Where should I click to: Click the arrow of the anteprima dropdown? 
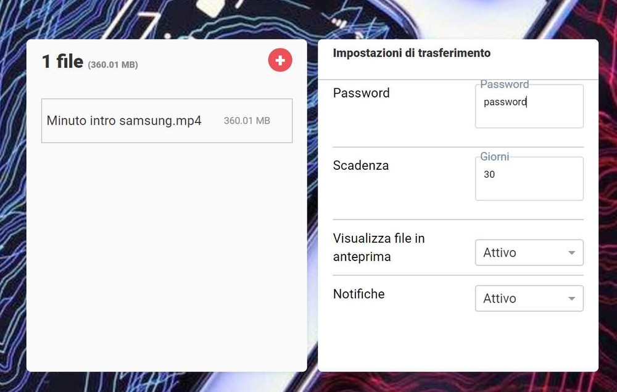click(572, 252)
